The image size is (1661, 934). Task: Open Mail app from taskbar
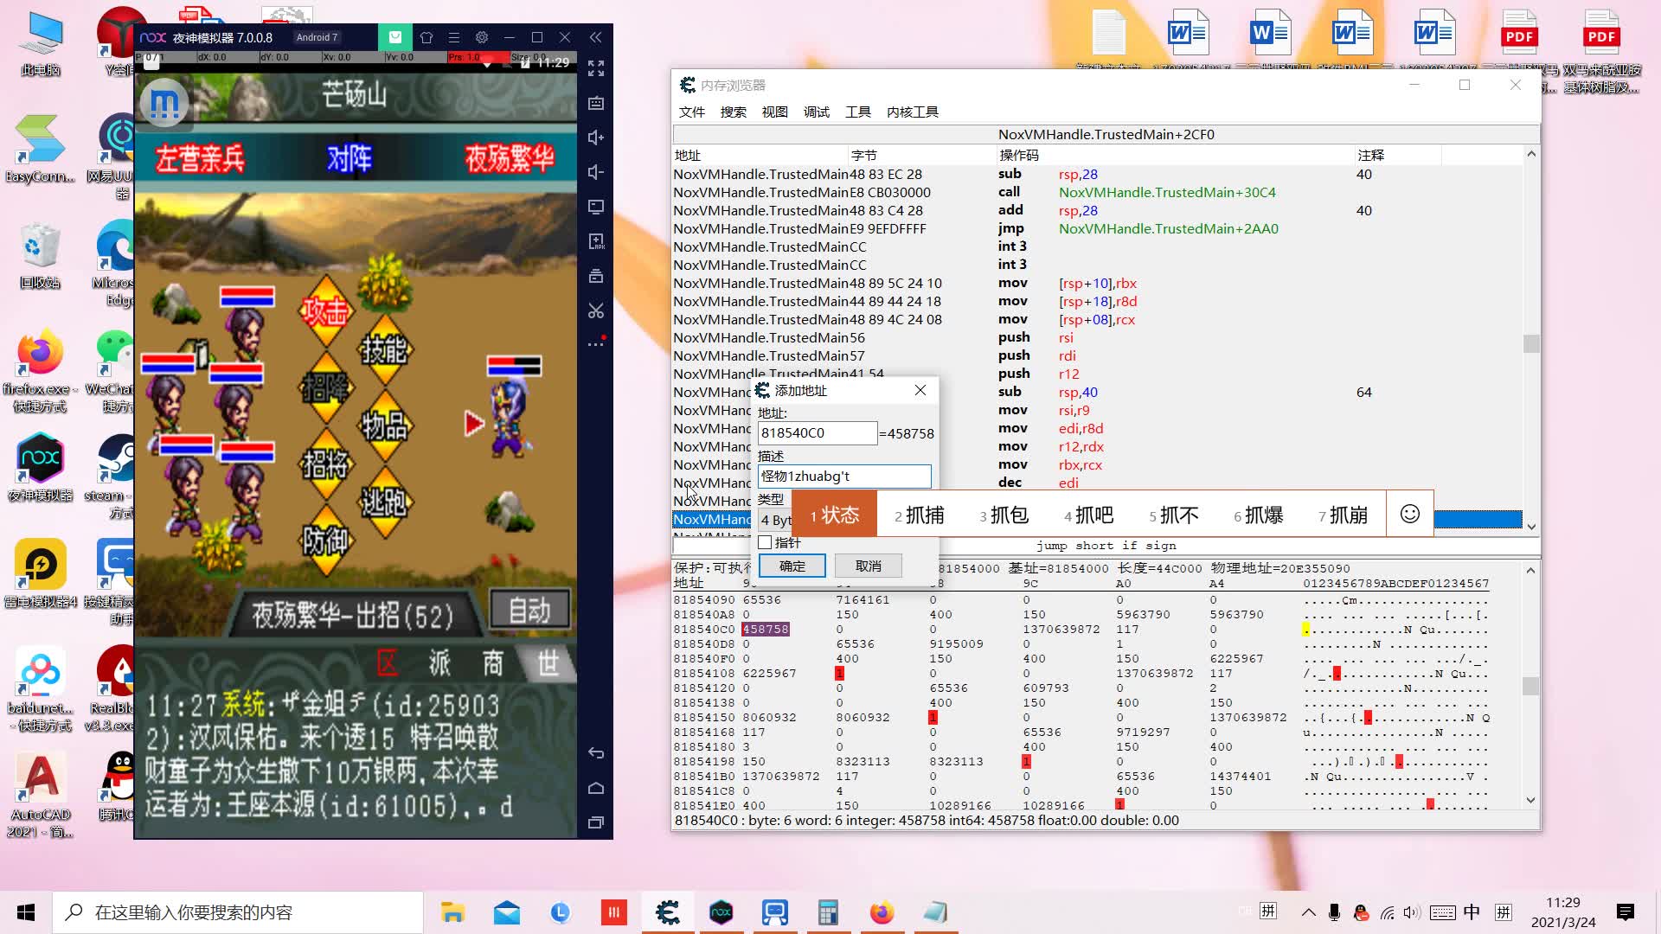tap(507, 912)
